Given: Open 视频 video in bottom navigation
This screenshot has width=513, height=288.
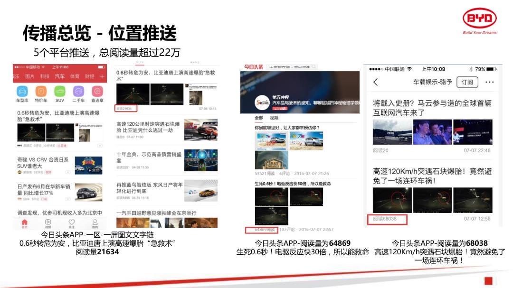Looking at the screenshot, I should (48, 223).
